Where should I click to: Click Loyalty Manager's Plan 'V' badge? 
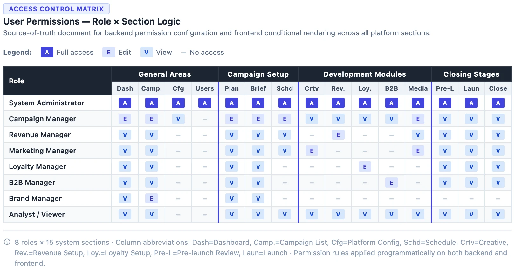coord(231,166)
